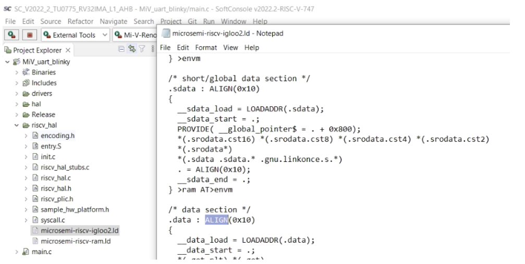Expand the Release folder
Screen dimensions: 525x264
(x=16, y=115)
